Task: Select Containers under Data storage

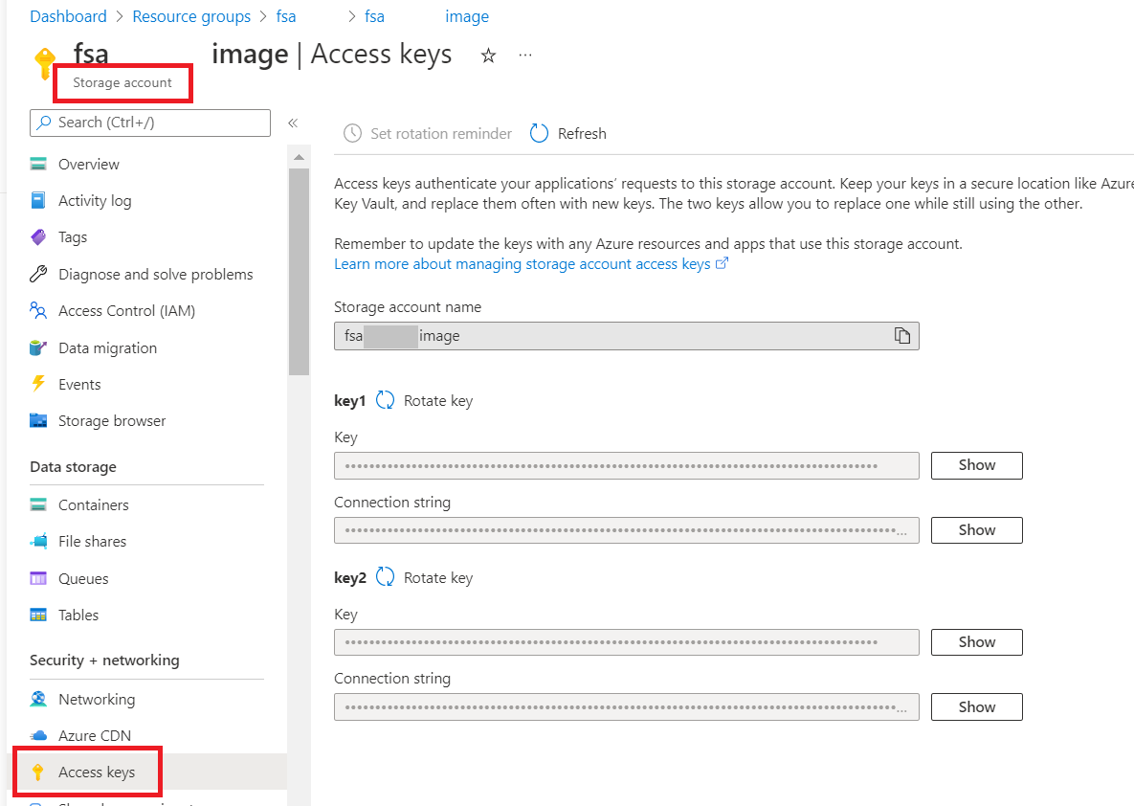Action: [93, 505]
